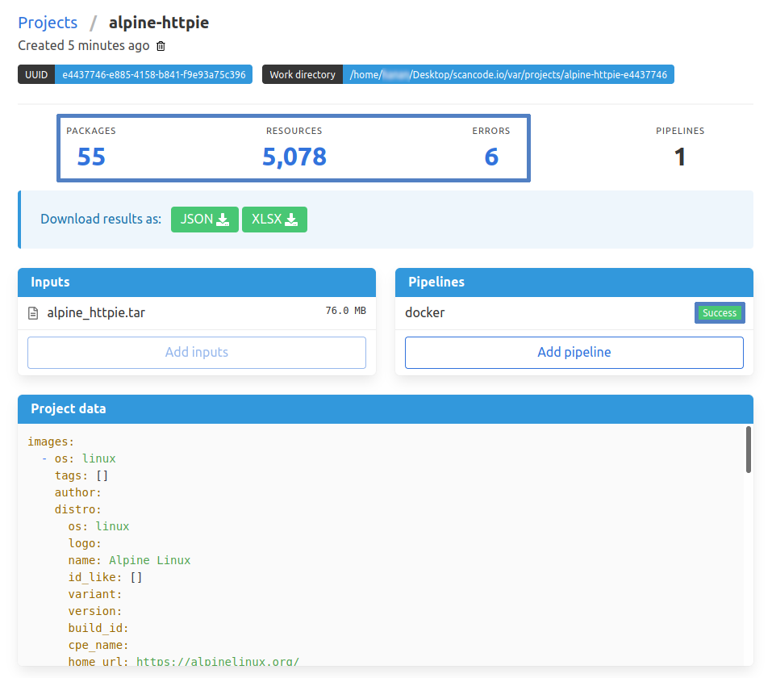Click the UUID value e4437746-e885-4158-b841-f9e93a75c396
The width and height of the screenshot is (772, 678).
coord(153,74)
